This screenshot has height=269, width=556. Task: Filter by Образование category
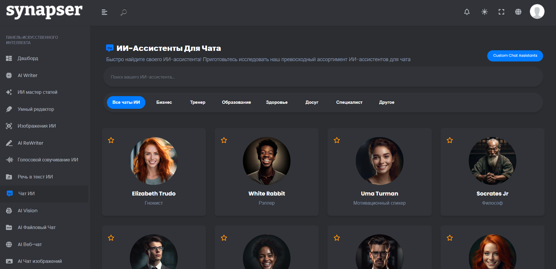(236, 102)
